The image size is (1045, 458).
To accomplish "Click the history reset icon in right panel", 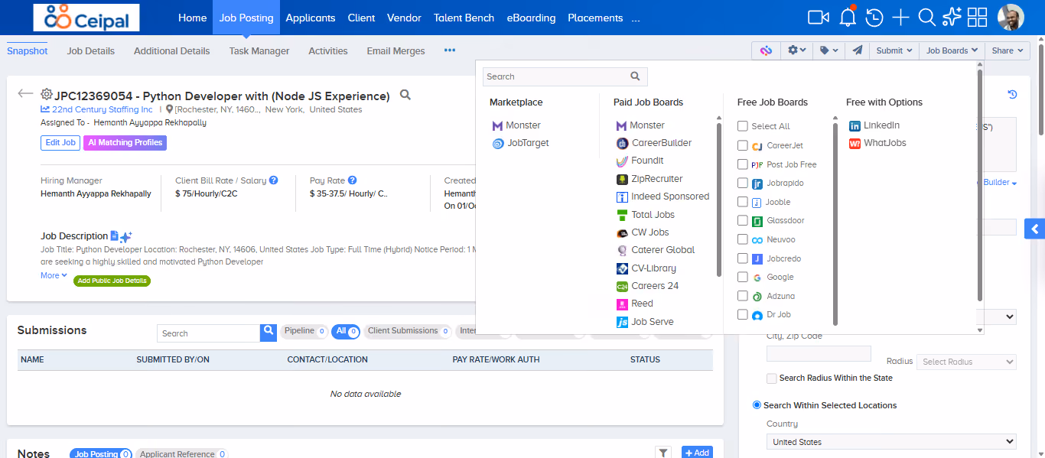I will click(x=1012, y=95).
